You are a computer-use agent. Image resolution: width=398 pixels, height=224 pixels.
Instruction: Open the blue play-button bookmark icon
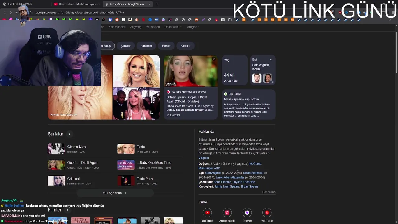[x=150, y=20]
